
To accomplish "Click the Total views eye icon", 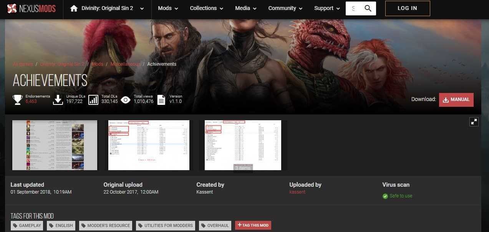I will tap(126, 100).
